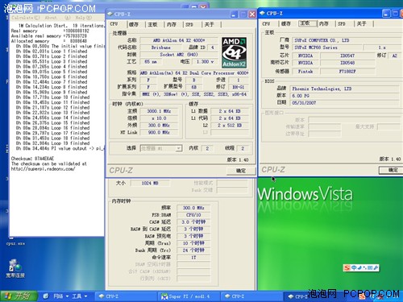Open the Help menu in Super PI

[x=83, y=18]
